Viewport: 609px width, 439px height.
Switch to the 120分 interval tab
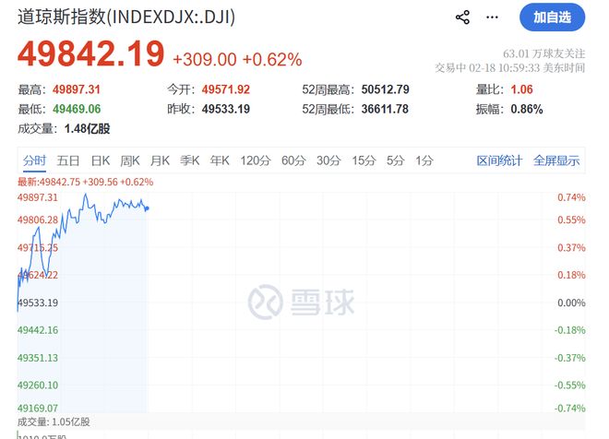pos(254,160)
